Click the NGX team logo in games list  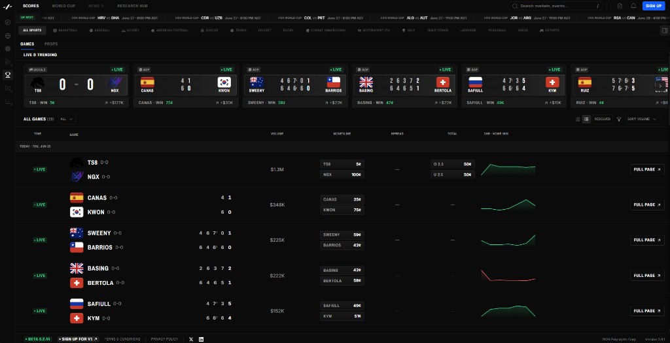pos(77,176)
